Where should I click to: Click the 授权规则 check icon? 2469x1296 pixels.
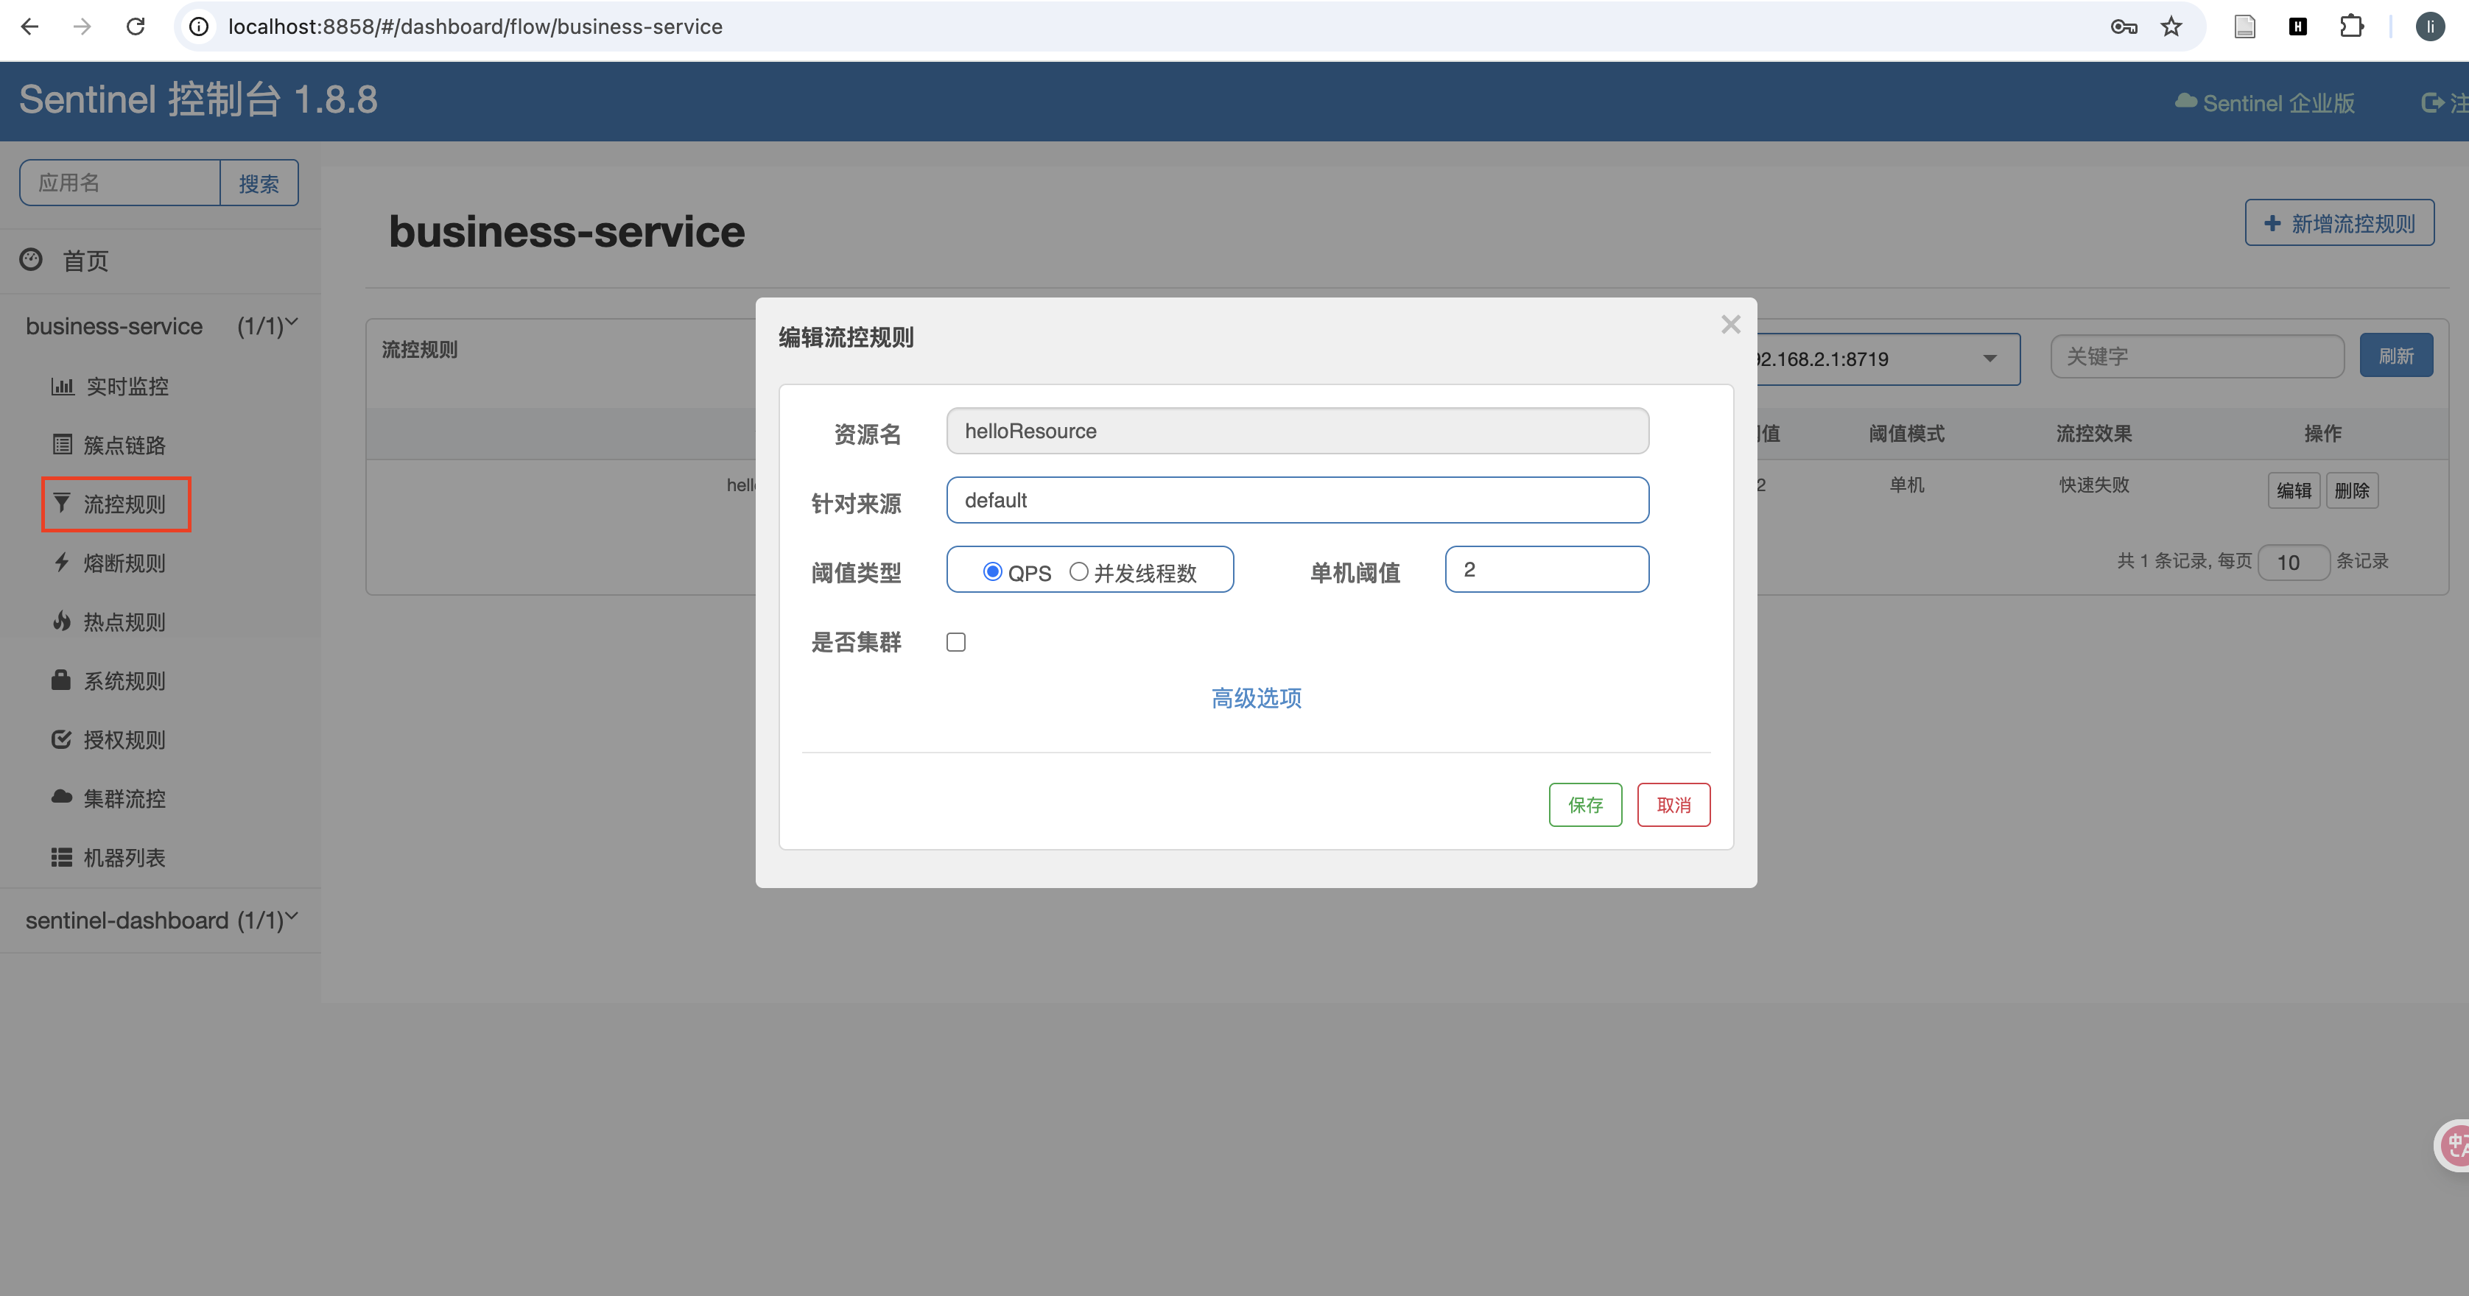pyautogui.click(x=63, y=739)
